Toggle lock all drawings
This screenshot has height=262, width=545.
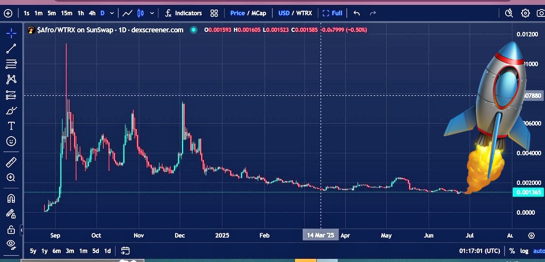[x=11, y=230]
